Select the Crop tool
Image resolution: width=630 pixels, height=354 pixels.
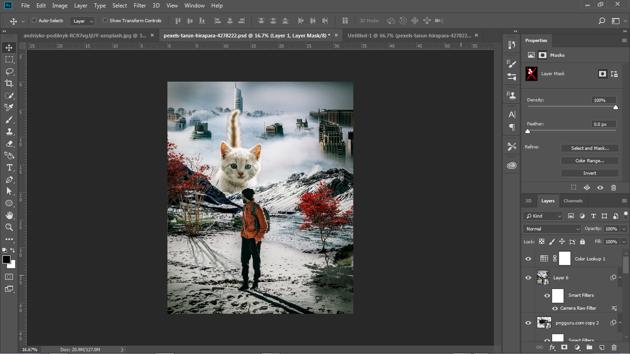(9, 84)
